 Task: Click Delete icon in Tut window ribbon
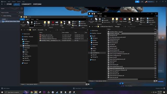[x=53, y=23]
